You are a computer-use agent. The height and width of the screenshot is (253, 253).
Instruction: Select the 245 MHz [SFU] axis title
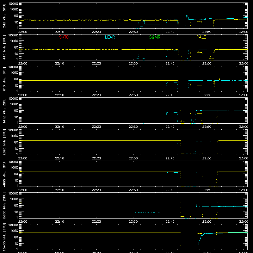4,16
